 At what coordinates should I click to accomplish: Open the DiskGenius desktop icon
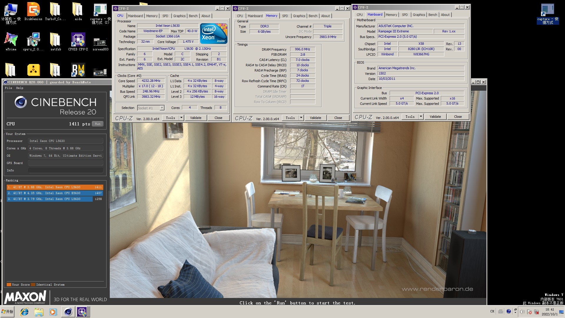[33, 11]
